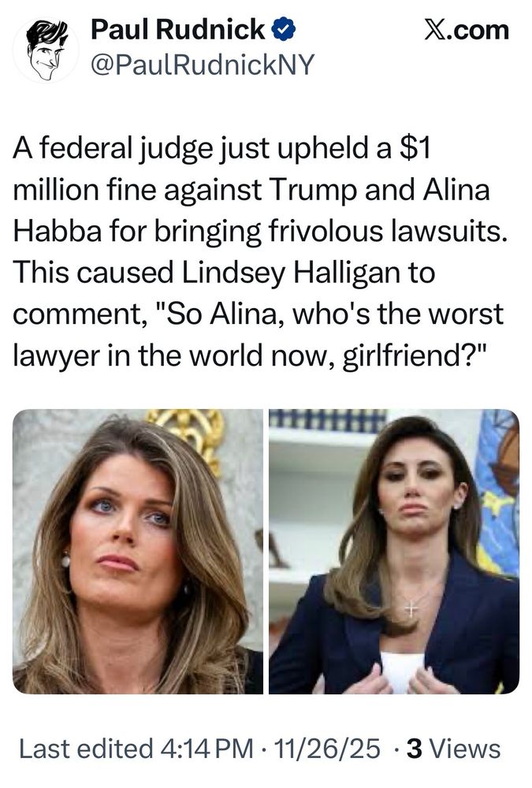This screenshot has width=532, height=788.
Task: Click the '$1' amount in tweet text
Action: coord(415,148)
